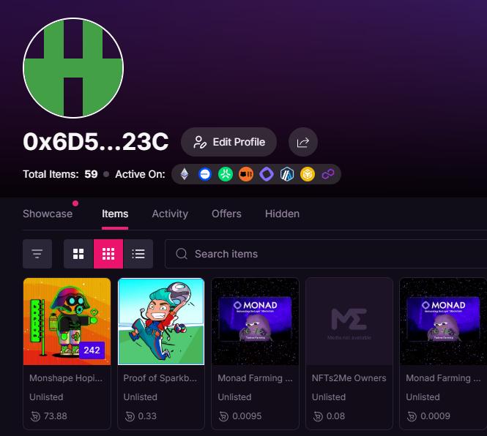Click the NFTs2Me Owners title

(x=349, y=378)
